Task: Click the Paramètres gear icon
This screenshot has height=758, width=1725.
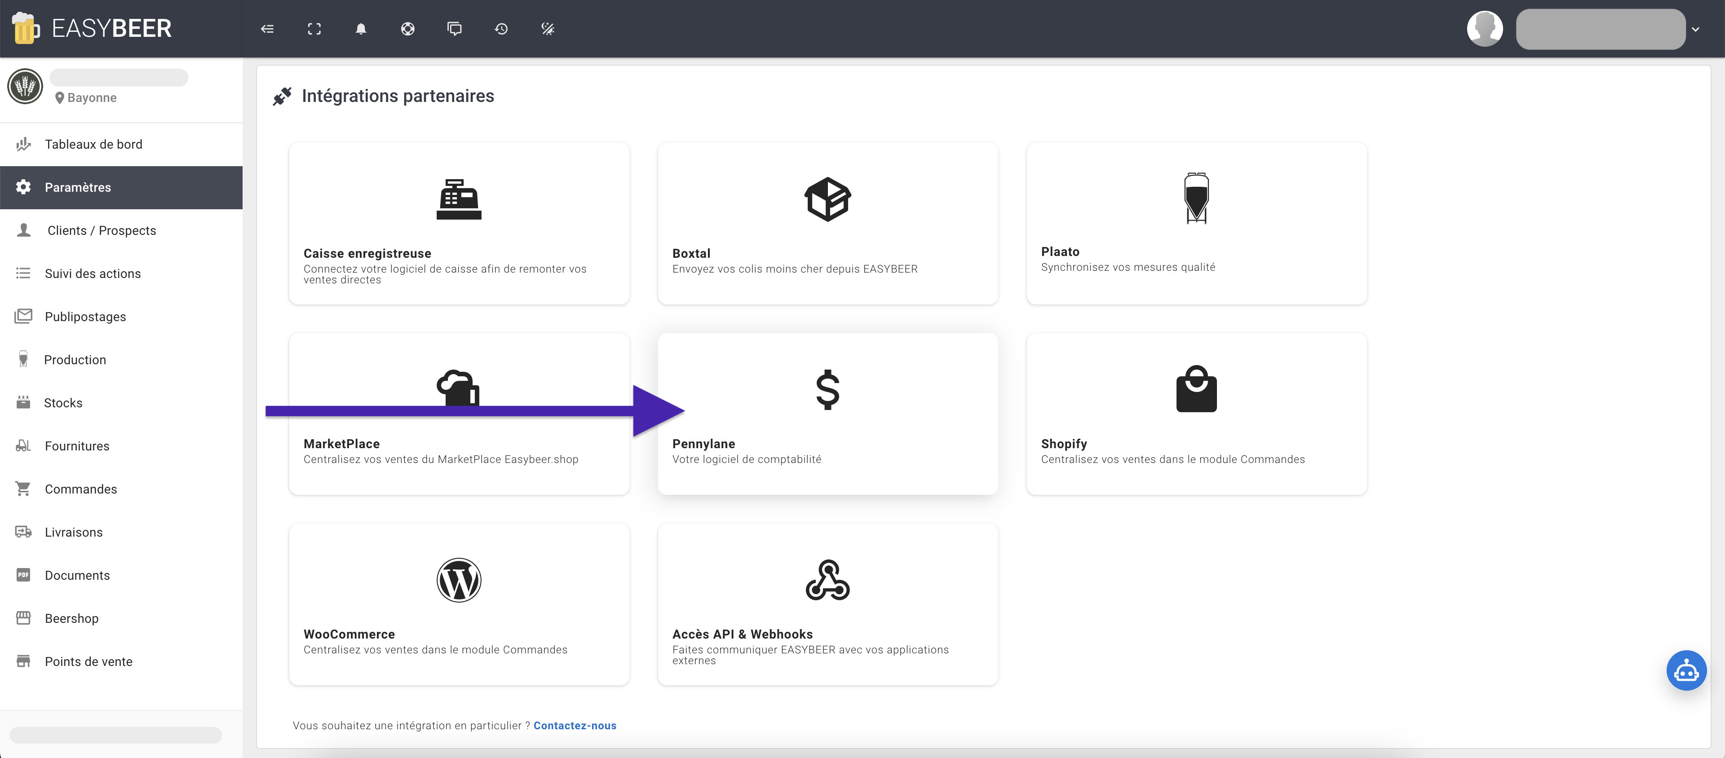Action: pyautogui.click(x=23, y=187)
